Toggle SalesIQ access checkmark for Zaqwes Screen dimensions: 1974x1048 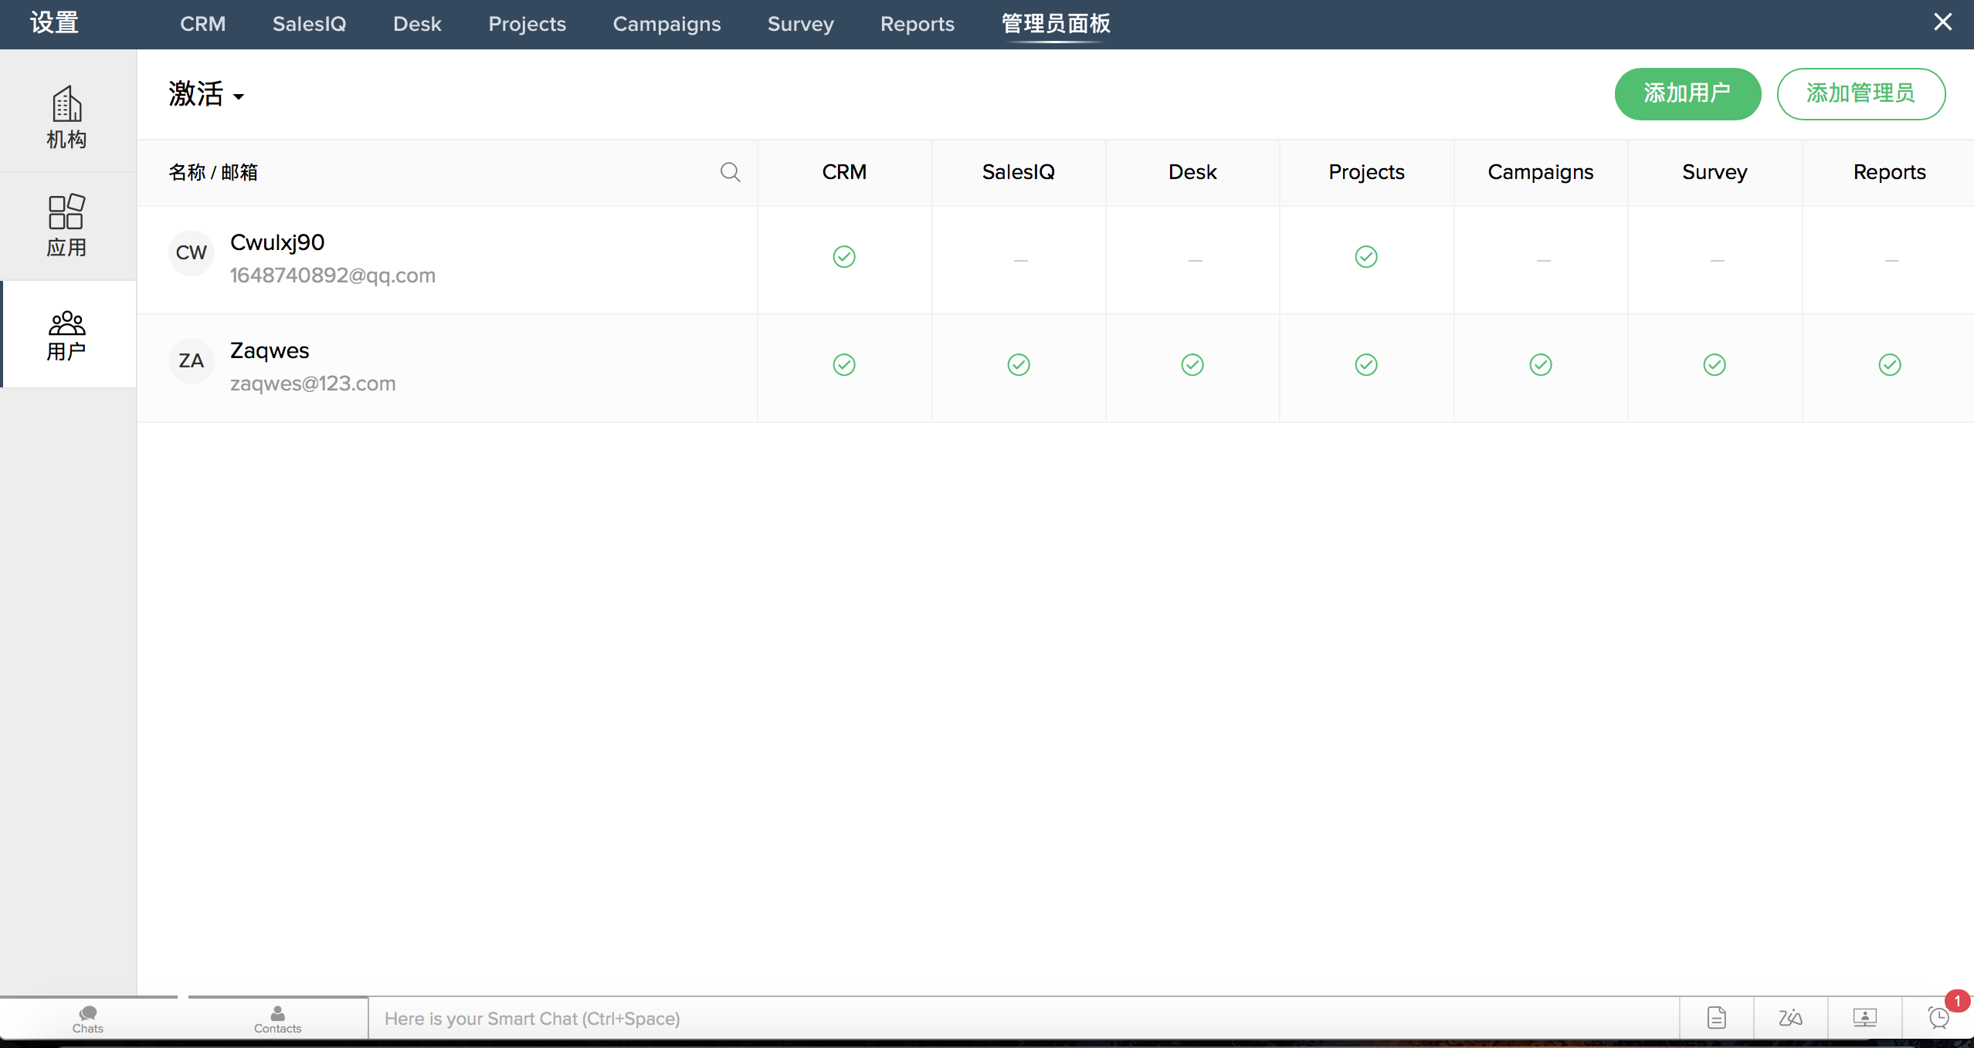pos(1019,365)
